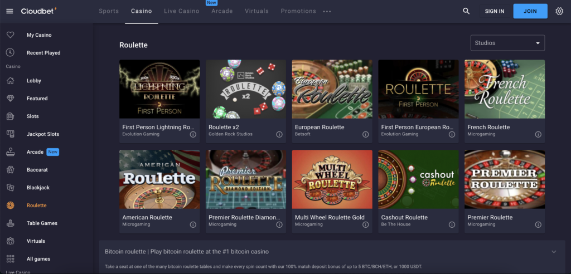
Task: Click the Featured diamond icon
Action: (10, 99)
